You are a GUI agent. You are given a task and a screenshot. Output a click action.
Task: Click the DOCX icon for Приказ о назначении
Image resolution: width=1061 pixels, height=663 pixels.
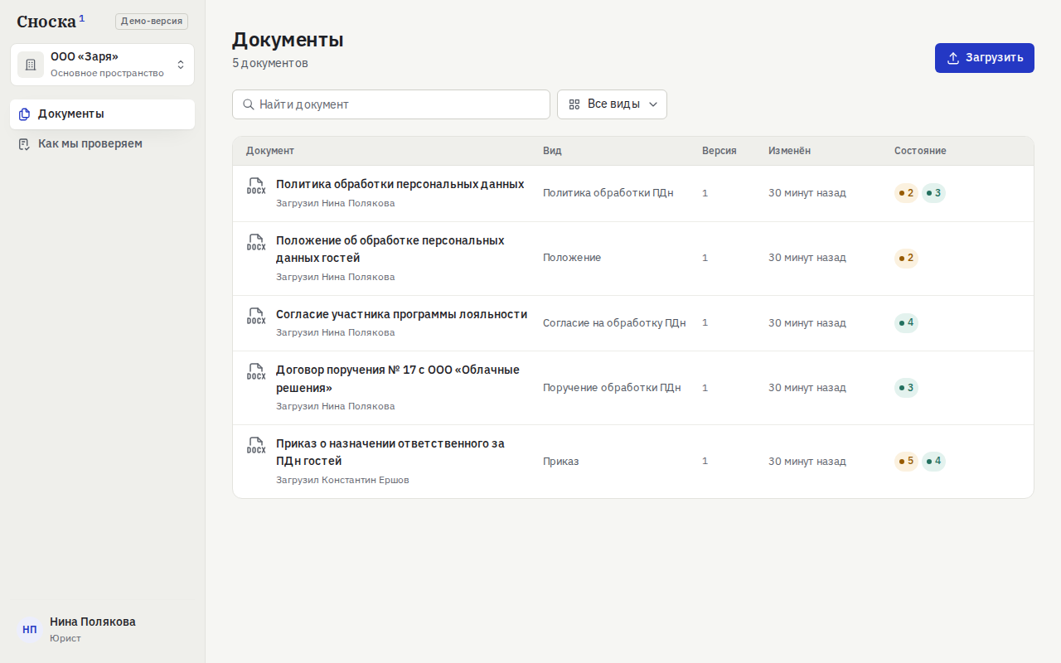(x=256, y=445)
